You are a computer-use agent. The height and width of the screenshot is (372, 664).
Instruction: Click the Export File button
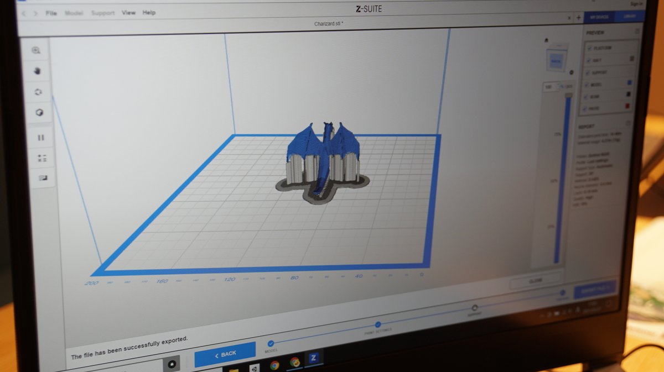click(595, 289)
